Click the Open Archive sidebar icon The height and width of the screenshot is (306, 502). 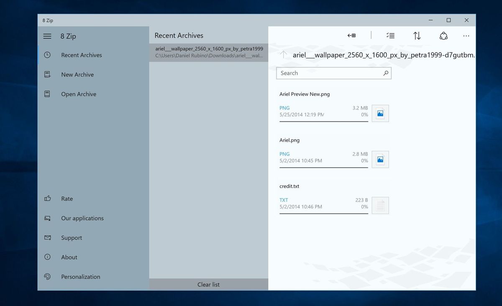click(x=47, y=94)
